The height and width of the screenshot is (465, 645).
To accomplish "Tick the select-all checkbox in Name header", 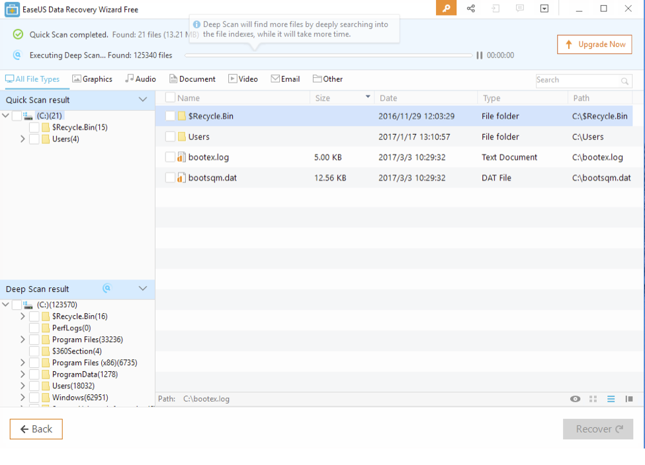I will click(170, 98).
